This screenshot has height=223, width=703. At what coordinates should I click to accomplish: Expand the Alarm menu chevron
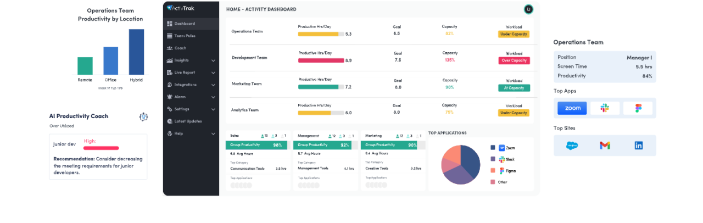pyautogui.click(x=213, y=97)
